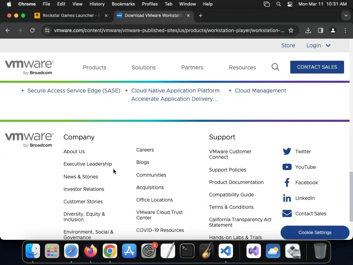Screen dimensions: 353x265
Task: View site information icon in the address bar
Action: (47, 30)
